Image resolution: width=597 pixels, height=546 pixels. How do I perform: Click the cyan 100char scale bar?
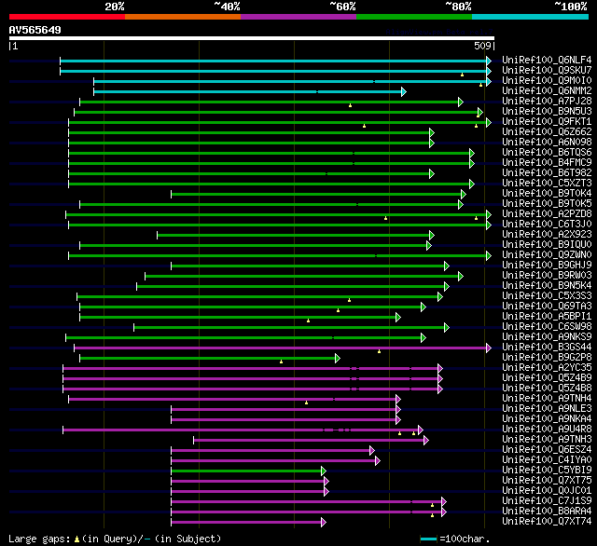pos(429,539)
